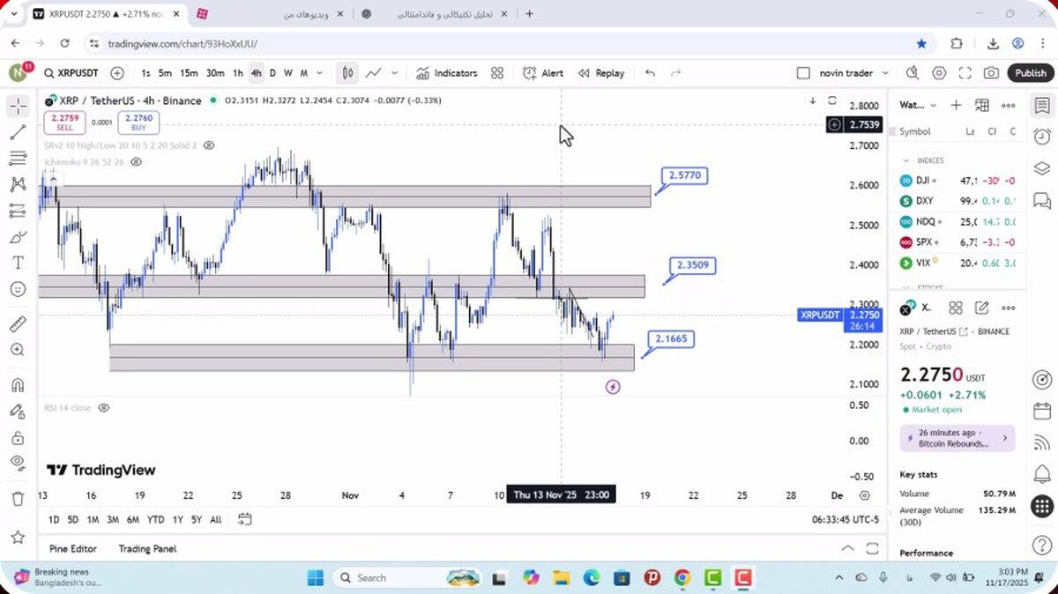Screen dimensions: 1058x594
Task: Tick the layout checkbox beside novin trader
Action: [803, 73]
